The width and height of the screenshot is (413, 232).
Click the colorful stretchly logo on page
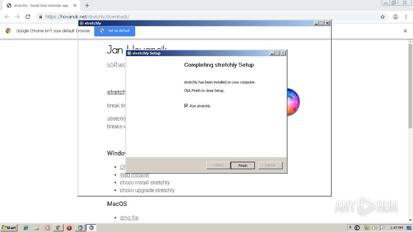tap(293, 102)
